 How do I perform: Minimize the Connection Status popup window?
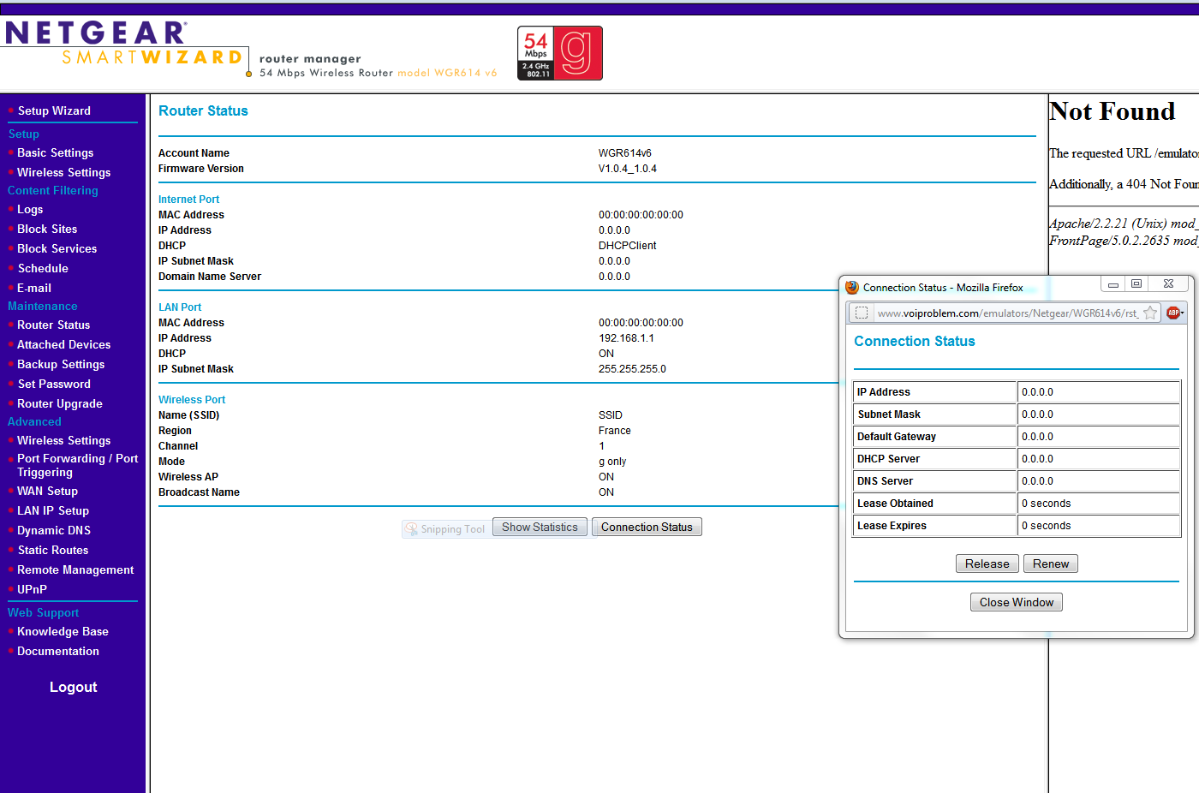1113,284
